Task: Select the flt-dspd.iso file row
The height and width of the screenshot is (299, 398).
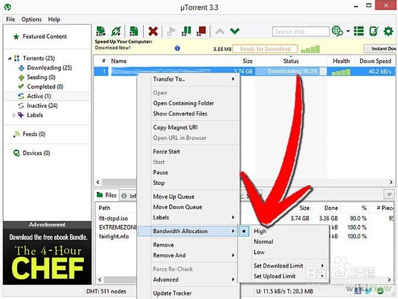Action: pos(113,218)
